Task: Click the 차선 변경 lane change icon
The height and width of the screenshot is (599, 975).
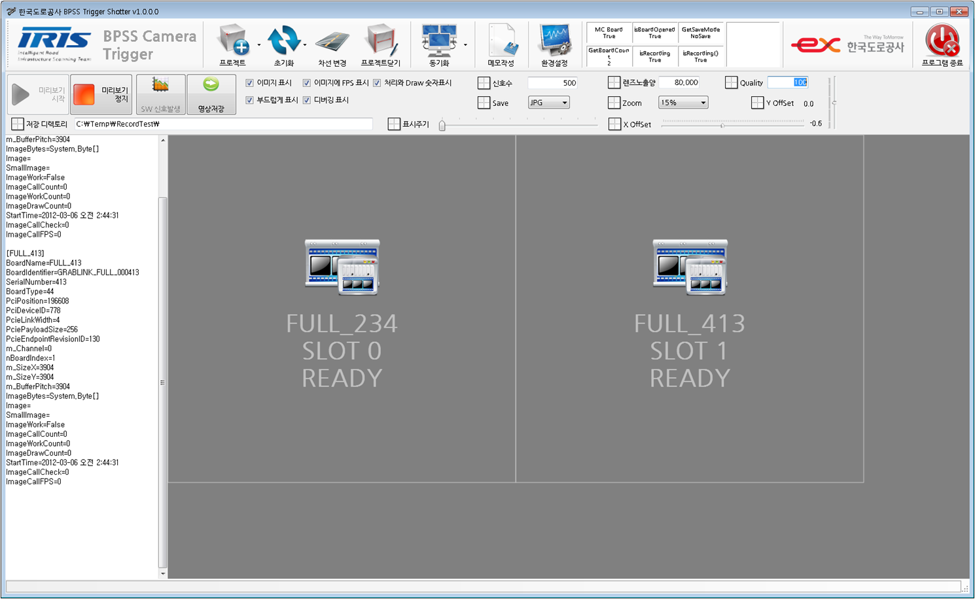Action: pos(332,42)
